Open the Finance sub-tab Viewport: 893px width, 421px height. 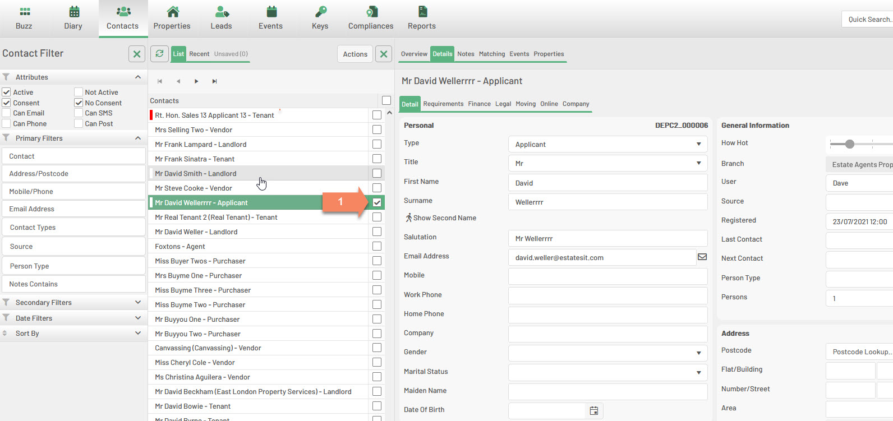coord(479,104)
